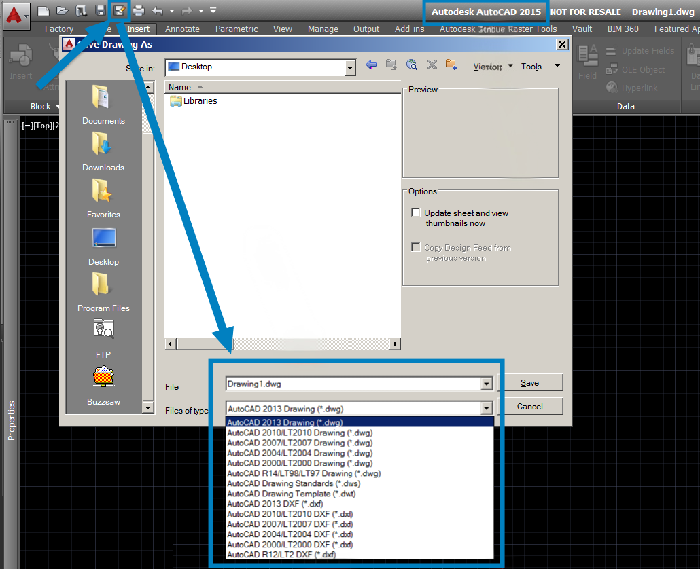Screen dimensions: 700x569
Task: Collapse the Files of type dropdown arrow
Action: [487, 408]
